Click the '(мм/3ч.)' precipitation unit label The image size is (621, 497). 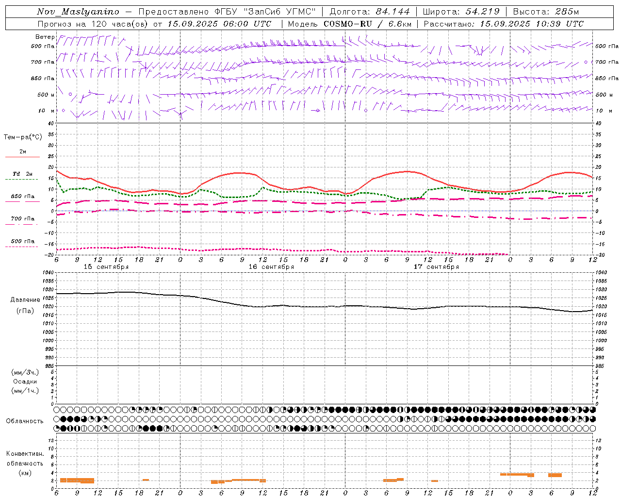point(25,372)
